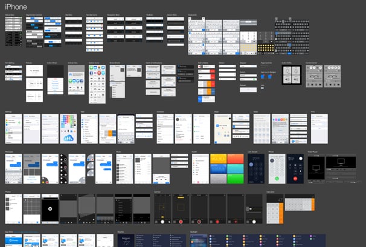366x247 pixels.
Task: Click the white mute circle on the call screen
Action: pyautogui.click(x=301, y=158)
